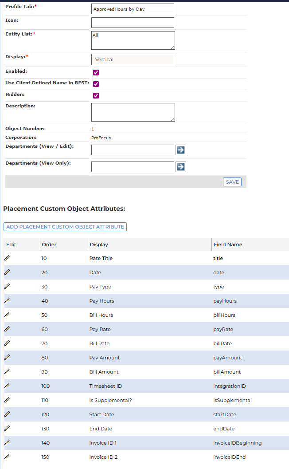This screenshot has width=289, height=469.
Task: Click the Order column header
Action: (x=49, y=244)
